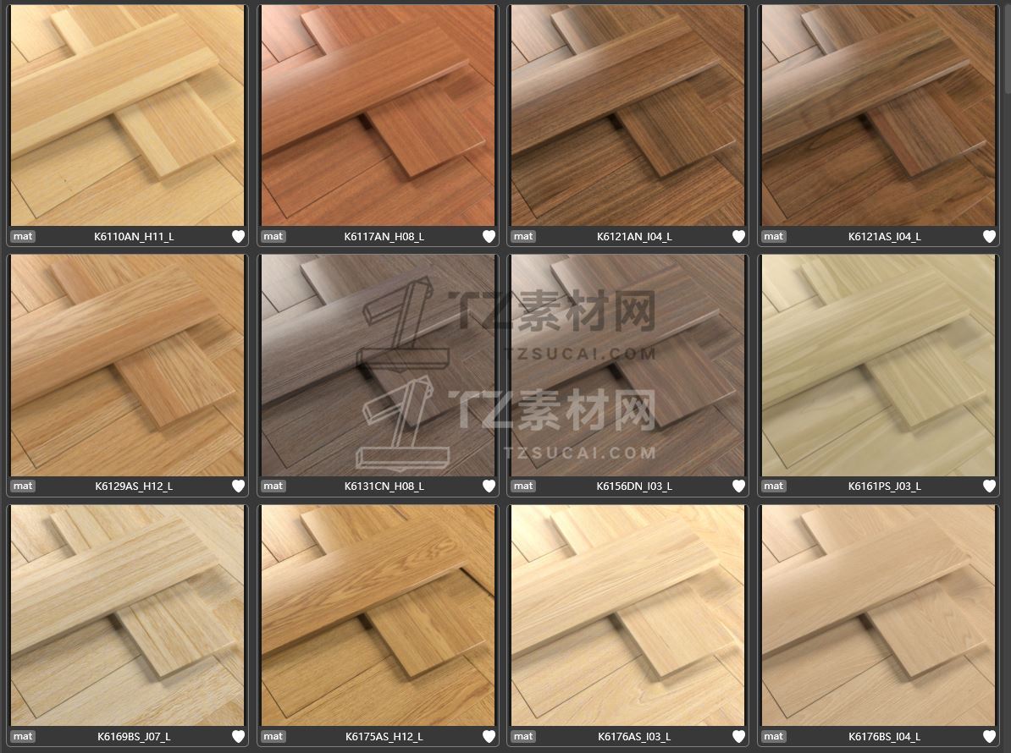Select mat badge for K6161PS_J03_L
This screenshot has height=753, width=1011.
(773, 486)
